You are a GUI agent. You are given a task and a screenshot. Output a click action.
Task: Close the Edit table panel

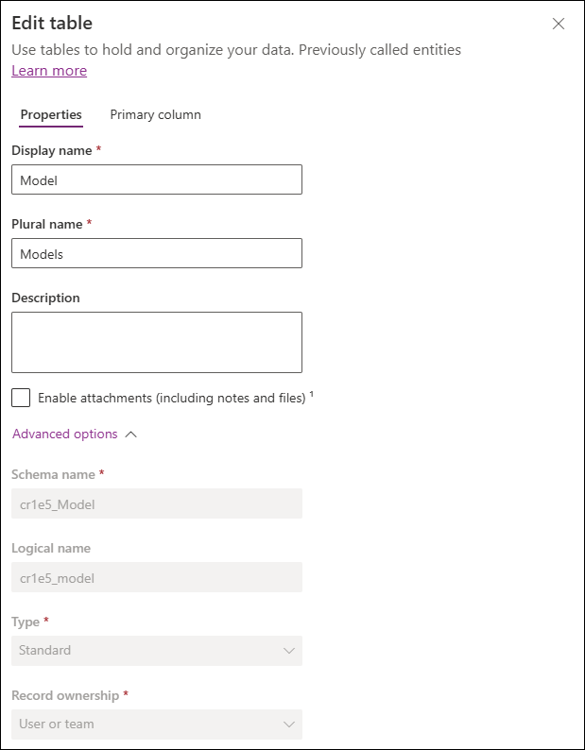pyautogui.click(x=559, y=24)
